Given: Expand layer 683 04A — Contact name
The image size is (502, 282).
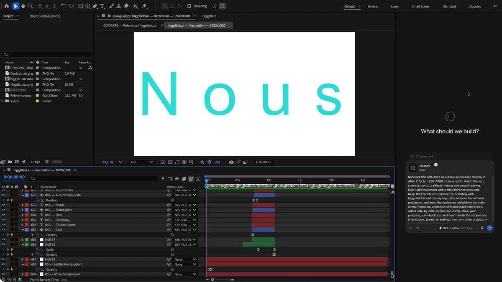Looking at the screenshot, I should pyautogui.click(x=23, y=225).
